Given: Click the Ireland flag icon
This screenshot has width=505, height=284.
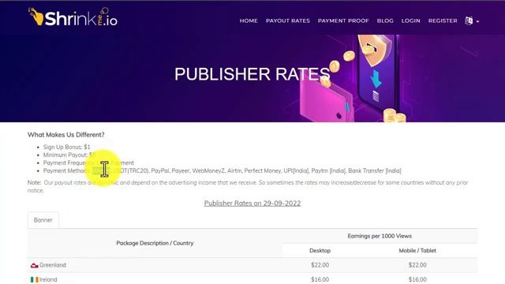Looking at the screenshot, I should (34, 279).
